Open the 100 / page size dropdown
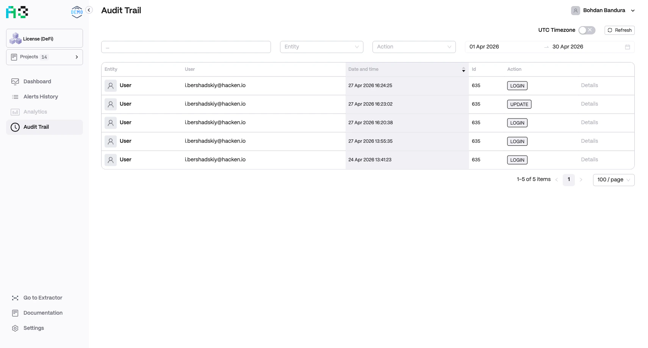Screen dimensions: 648x348 [x=614, y=180]
